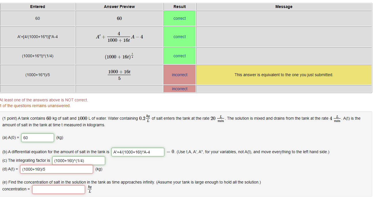The height and width of the screenshot is (201, 376).
Task: Click the 'Answer Preview' column header
Action: (119, 7)
